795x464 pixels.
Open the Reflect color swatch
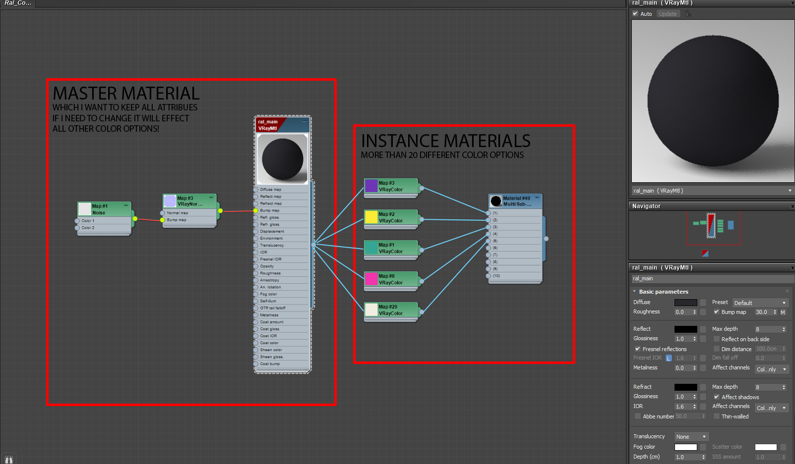click(686, 329)
